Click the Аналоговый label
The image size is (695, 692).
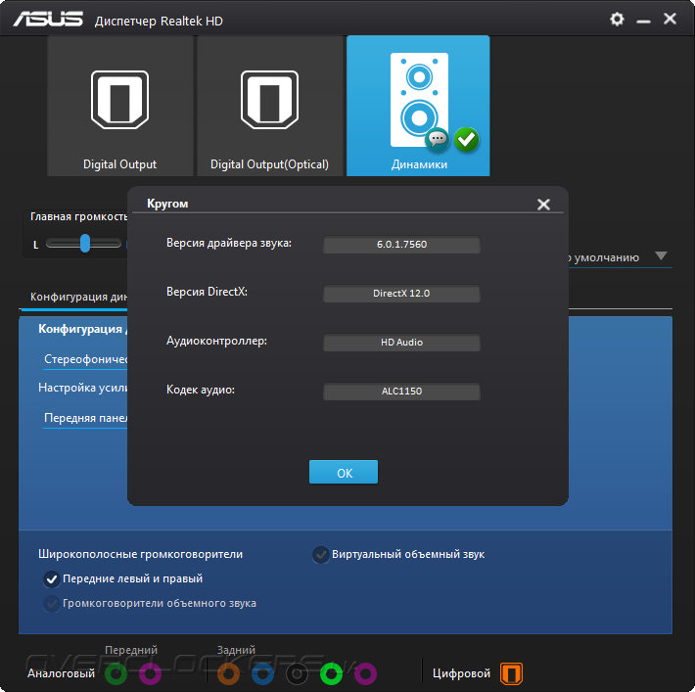61,673
